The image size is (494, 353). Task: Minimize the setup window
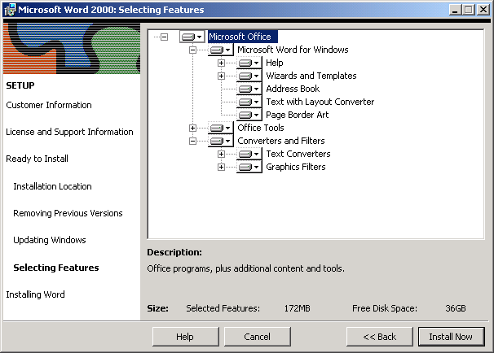pyautogui.click(x=455, y=10)
